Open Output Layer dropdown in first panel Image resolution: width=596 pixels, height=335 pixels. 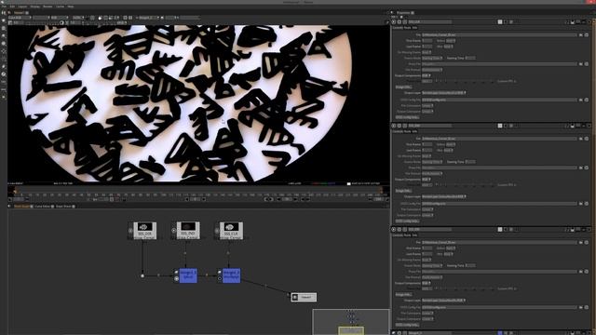pyautogui.click(x=444, y=93)
